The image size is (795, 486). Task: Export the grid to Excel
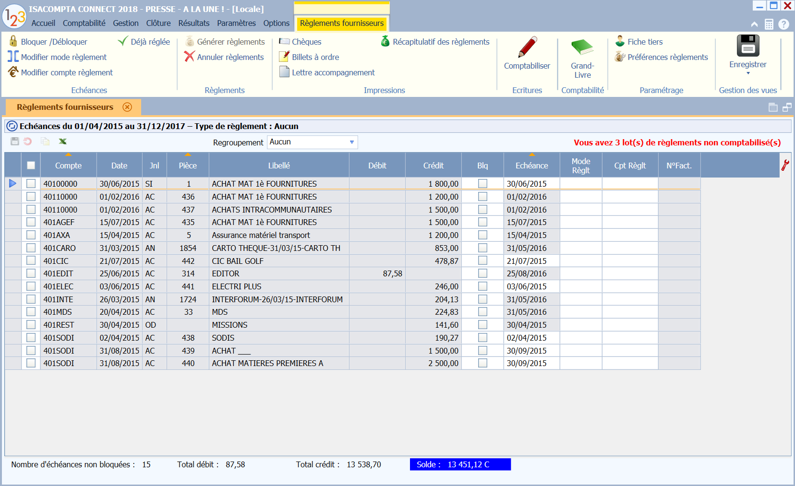[x=62, y=142]
